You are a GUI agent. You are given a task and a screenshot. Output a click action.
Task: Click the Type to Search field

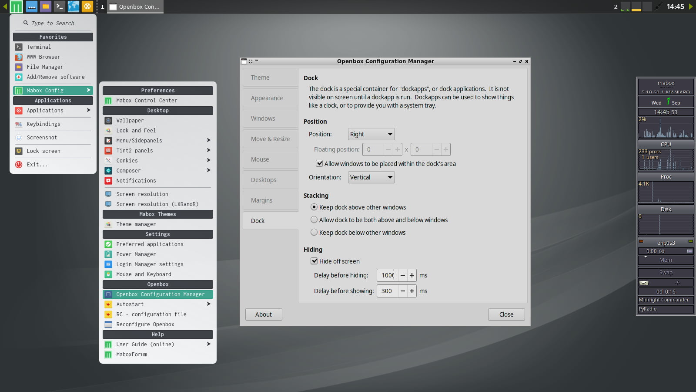[53, 23]
